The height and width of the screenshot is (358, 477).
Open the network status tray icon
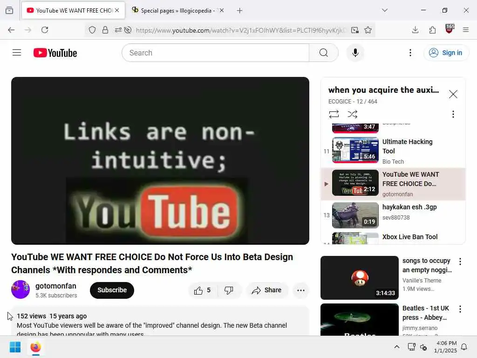412,347
